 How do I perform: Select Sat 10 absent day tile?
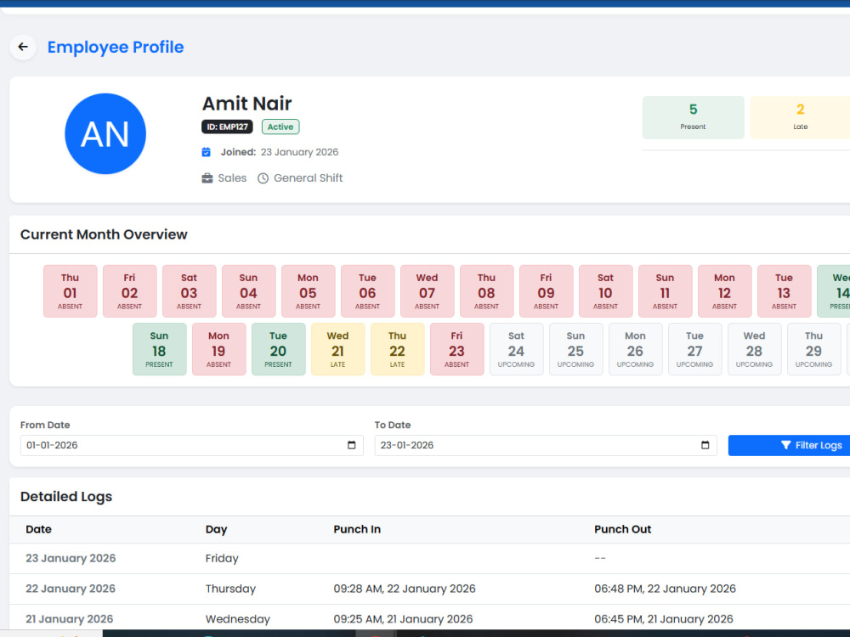[x=605, y=290]
